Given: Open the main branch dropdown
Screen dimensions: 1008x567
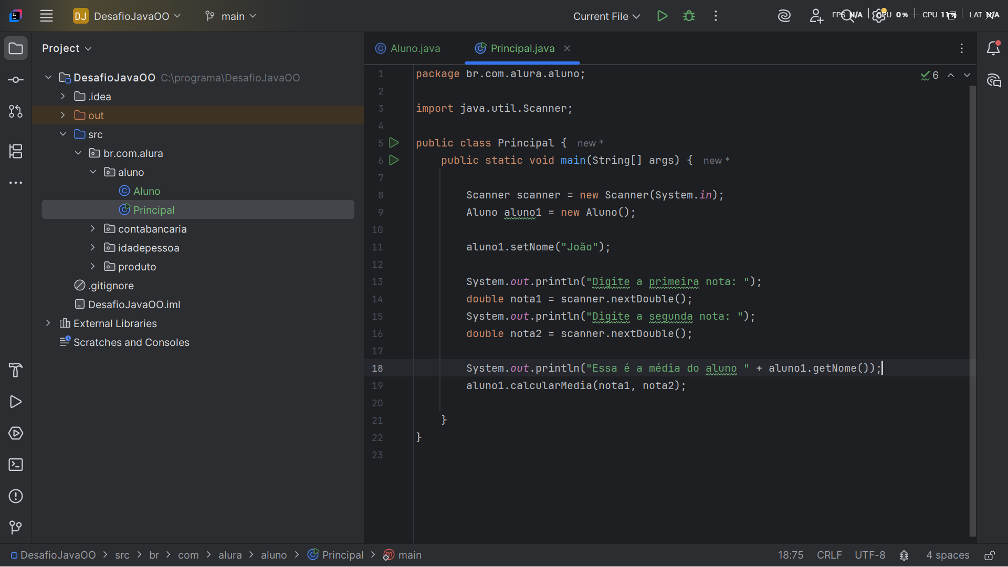Looking at the screenshot, I should point(230,16).
